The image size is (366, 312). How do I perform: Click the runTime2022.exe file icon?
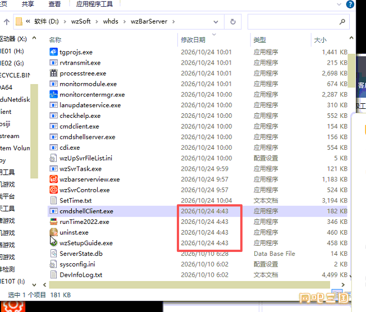[x=53, y=222]
